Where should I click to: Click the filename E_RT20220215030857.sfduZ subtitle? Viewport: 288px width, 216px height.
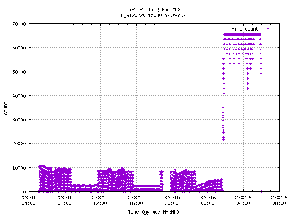(153, 15)
